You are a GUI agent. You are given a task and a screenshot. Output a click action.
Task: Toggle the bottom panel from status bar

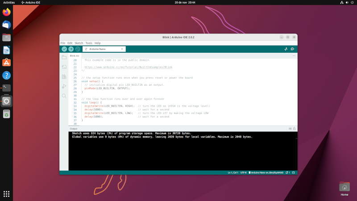[x=294, y=172]
